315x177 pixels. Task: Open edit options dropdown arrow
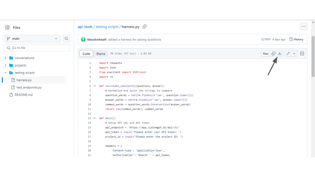(294, 53)
